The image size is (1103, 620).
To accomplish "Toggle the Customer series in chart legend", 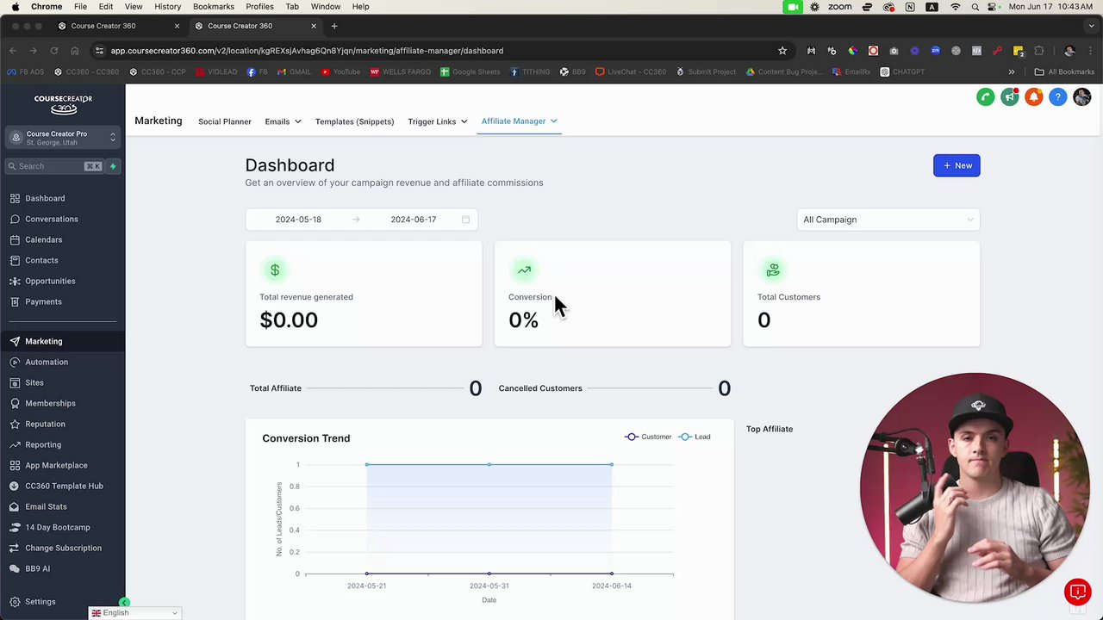I will (x=649, y=437).
